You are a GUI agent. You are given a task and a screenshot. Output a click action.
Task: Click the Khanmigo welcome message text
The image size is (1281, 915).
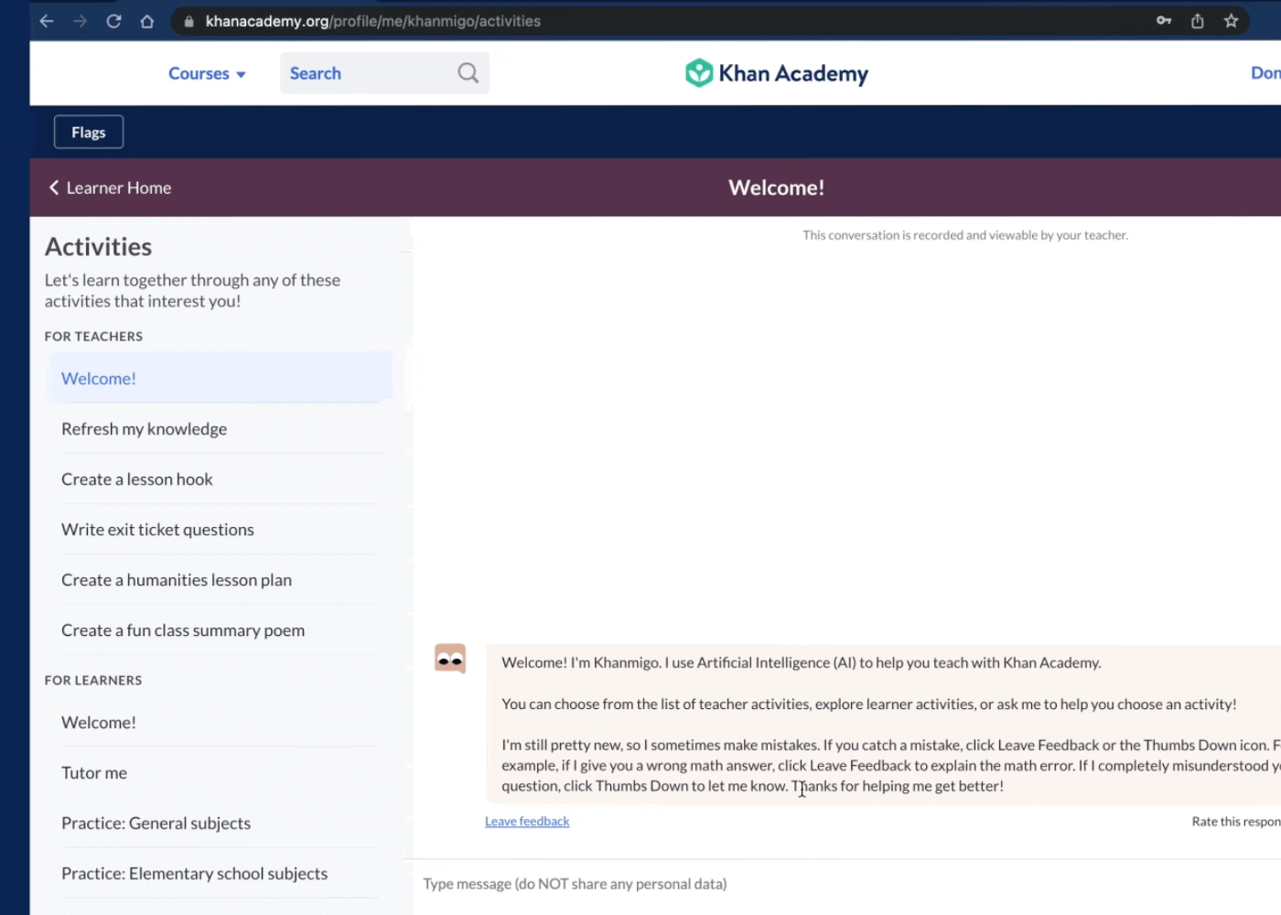[x=883, y=724]
